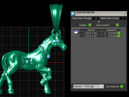Close the Gem Reporter panel
Image resolution: width=129 pixels, height=97 pixels.
(x=125, y=13)
